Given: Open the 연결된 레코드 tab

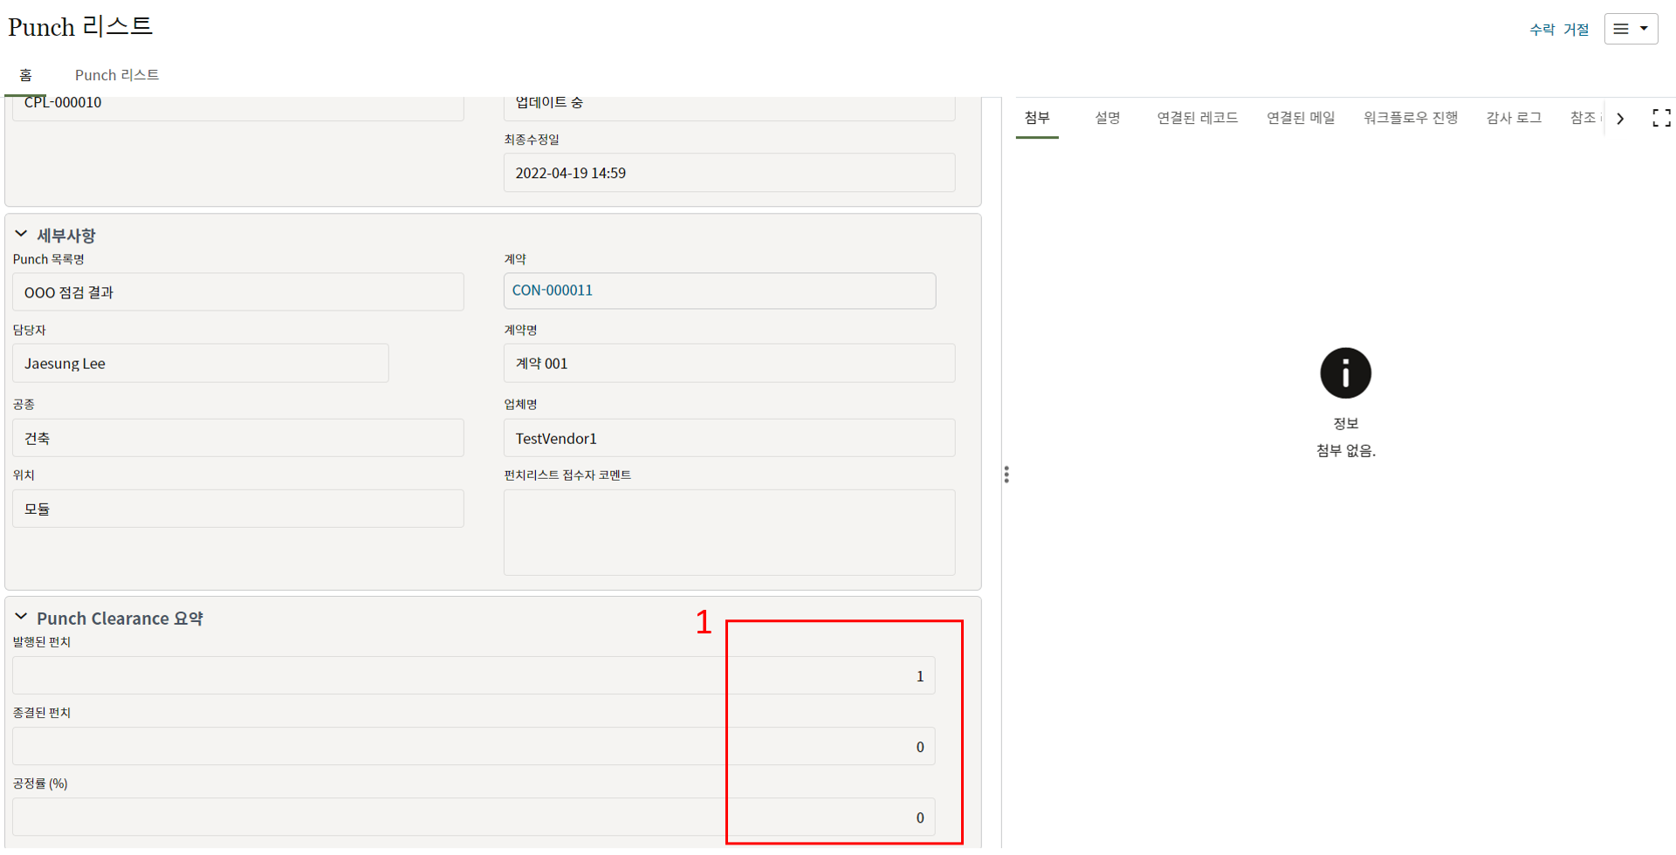Looking at the screenshot, I should [1197, 118].
